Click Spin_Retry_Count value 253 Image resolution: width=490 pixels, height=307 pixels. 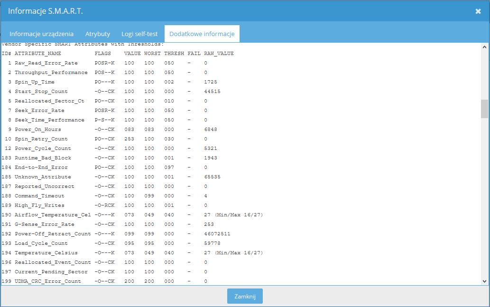click(x=129, y=139)
